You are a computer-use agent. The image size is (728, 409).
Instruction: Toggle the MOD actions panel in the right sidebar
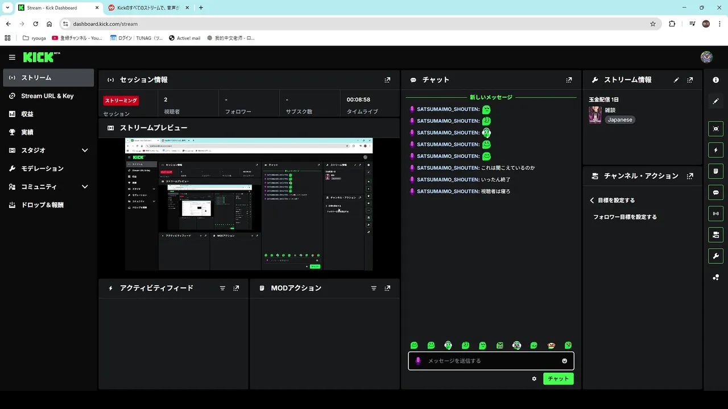[x=715, y=171]
